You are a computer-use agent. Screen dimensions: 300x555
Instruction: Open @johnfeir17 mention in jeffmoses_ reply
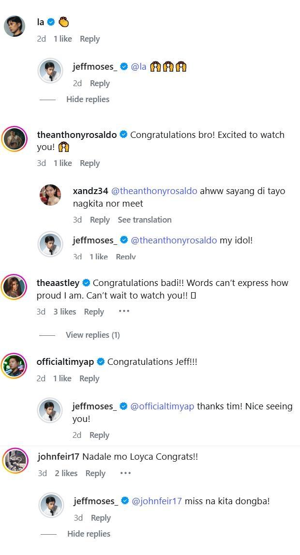click(x=157, y=501)
